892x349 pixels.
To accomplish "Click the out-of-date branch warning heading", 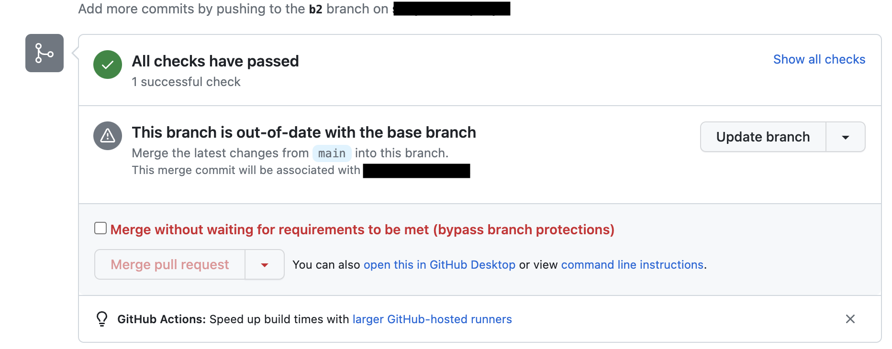I will 303,132.
